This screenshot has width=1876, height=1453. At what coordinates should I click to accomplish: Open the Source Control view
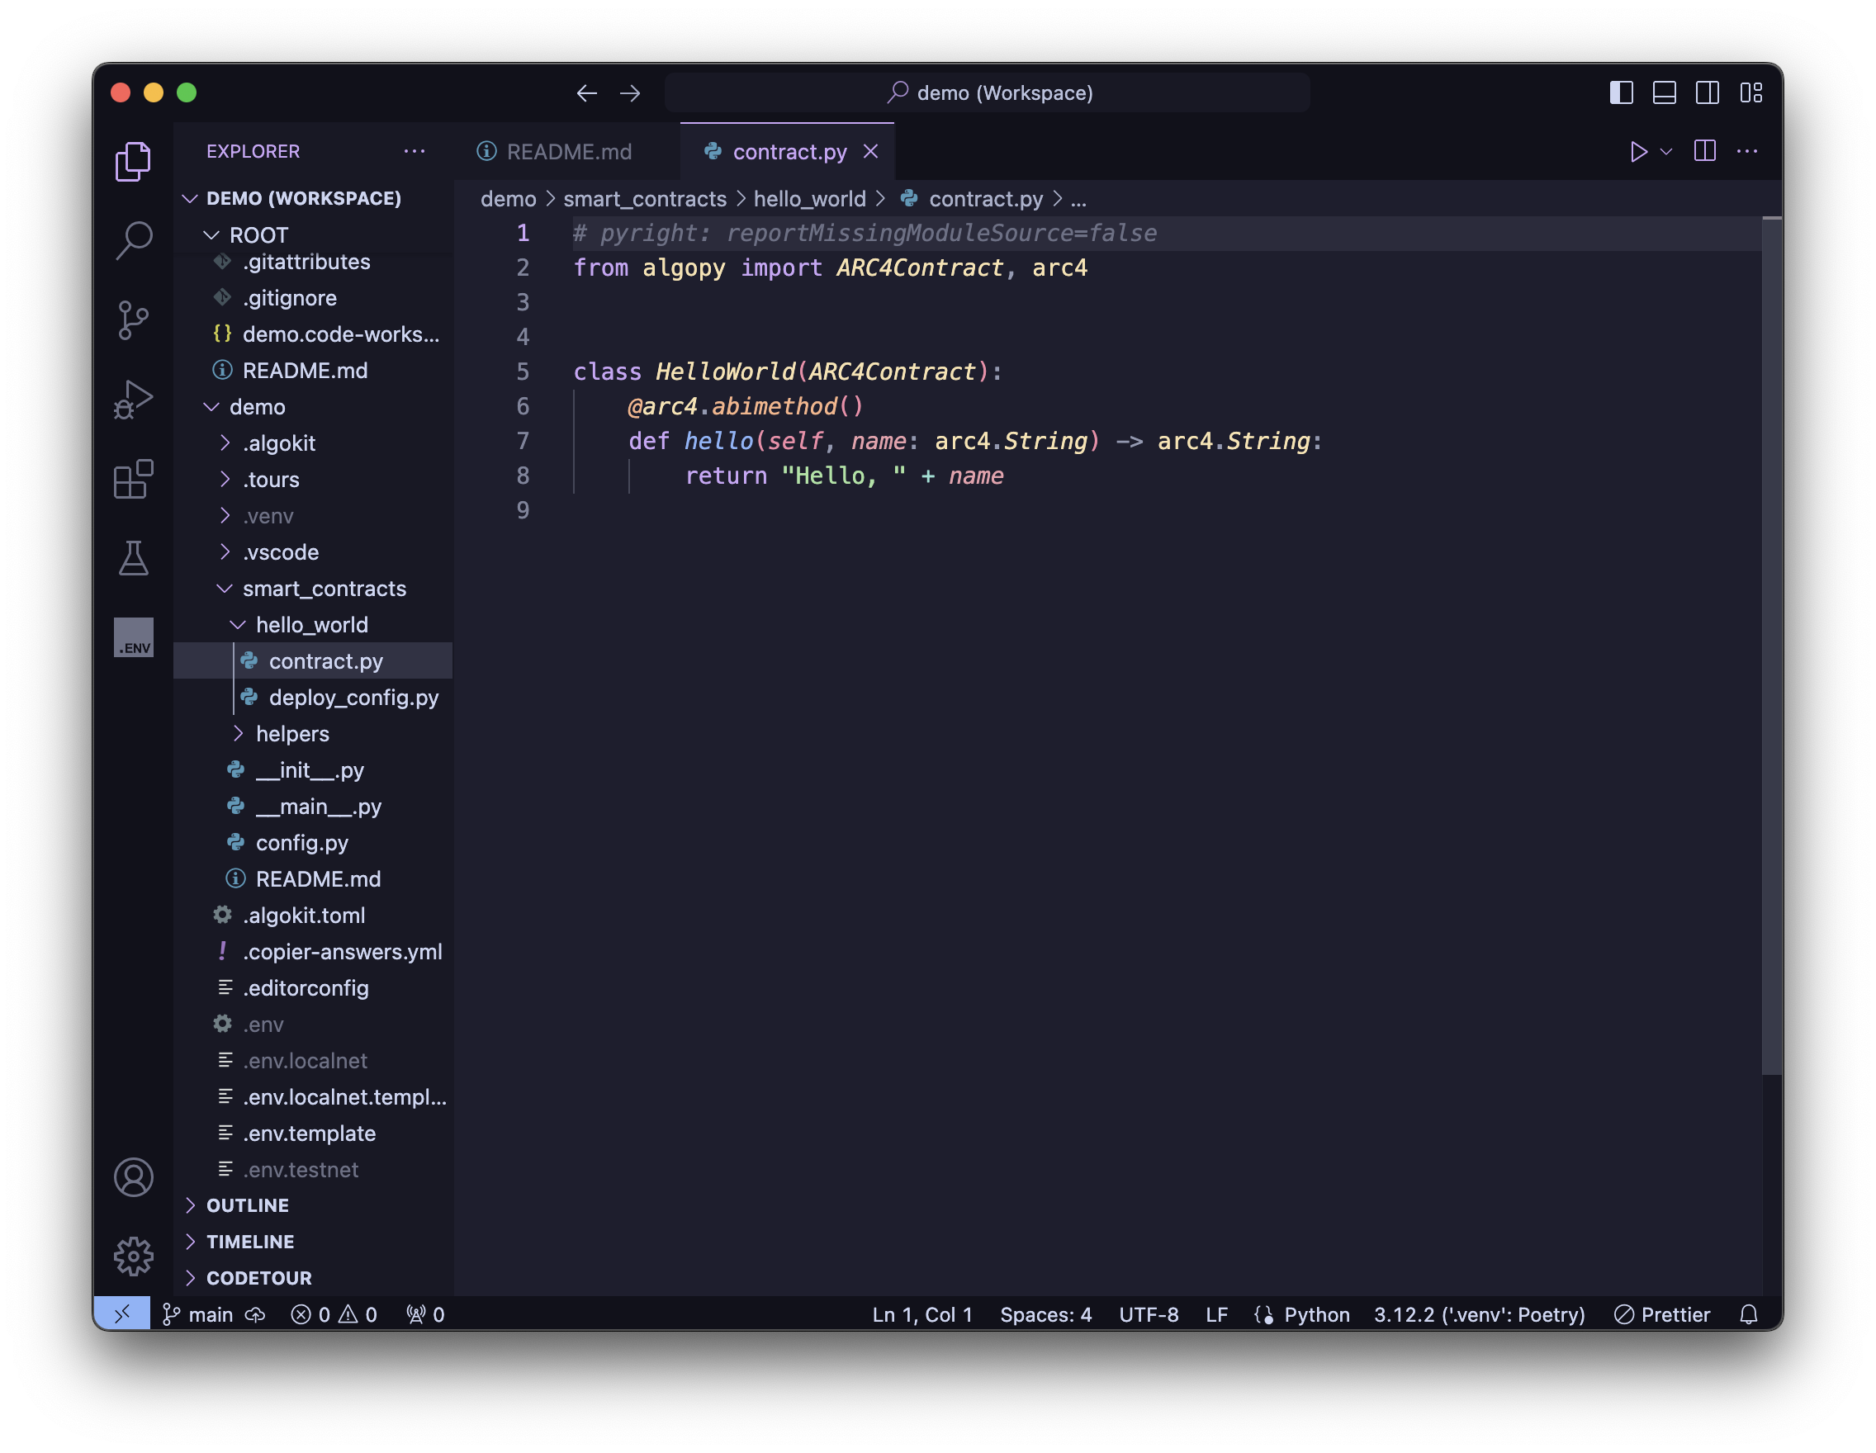[x=134, y=320]
